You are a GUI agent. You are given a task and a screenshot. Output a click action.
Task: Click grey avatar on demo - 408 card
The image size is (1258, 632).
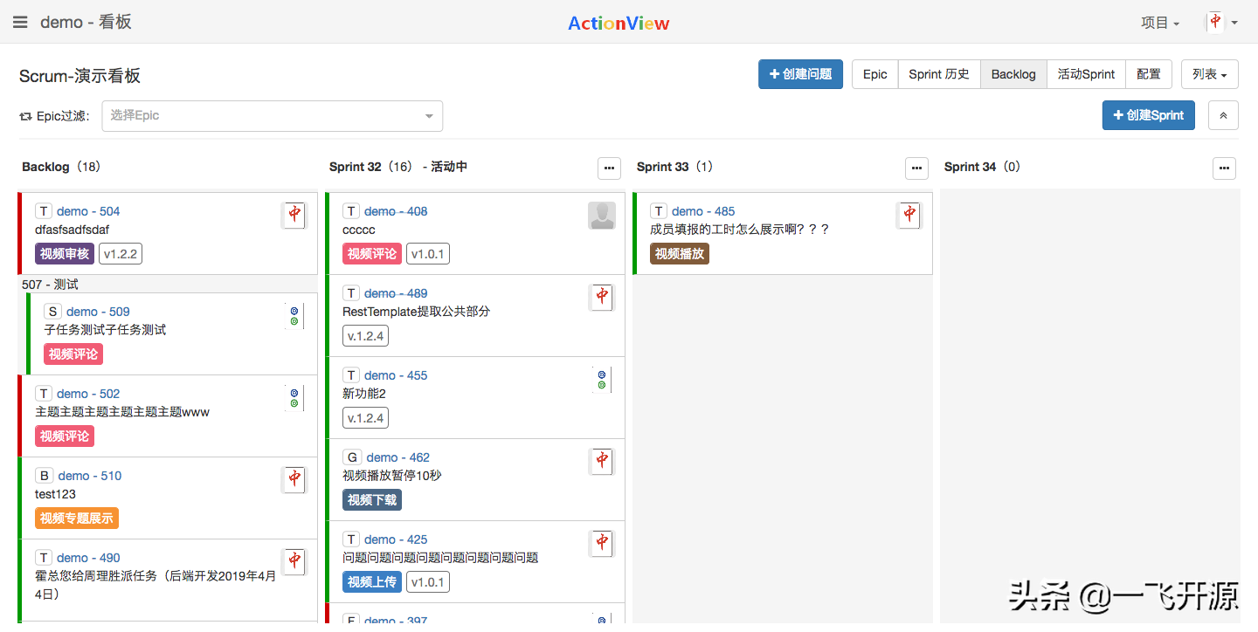click(x=602, y=216)
